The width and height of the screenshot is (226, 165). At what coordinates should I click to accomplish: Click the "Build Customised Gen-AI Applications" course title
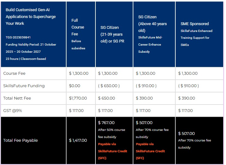pos(30,16)
